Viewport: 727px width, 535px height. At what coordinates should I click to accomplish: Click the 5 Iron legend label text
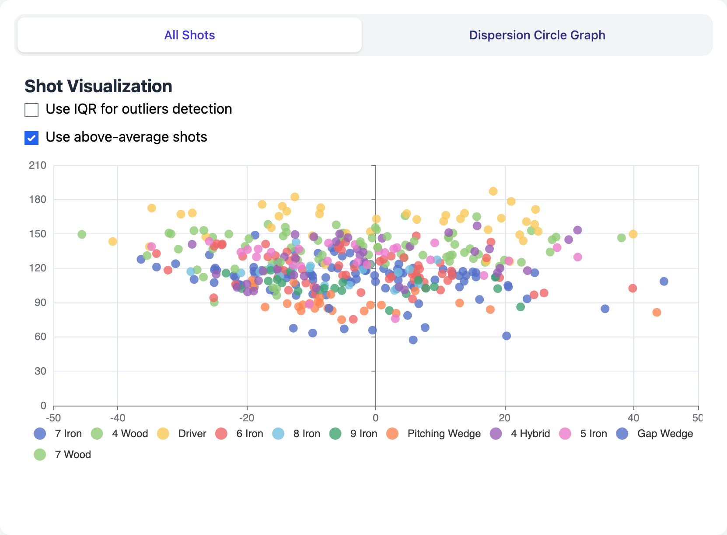tap(594, 434)
